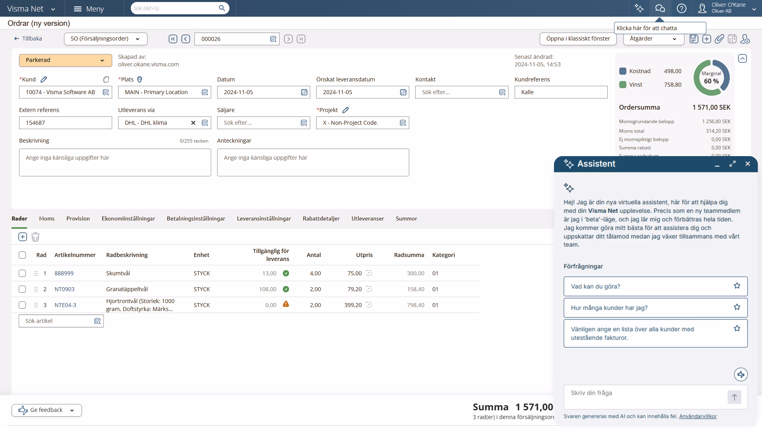Image resolution: width=762 pixels, height=429 pixels.
Task: Switch to the Ekonomiinställningar tab
Action: click(128, 218)
